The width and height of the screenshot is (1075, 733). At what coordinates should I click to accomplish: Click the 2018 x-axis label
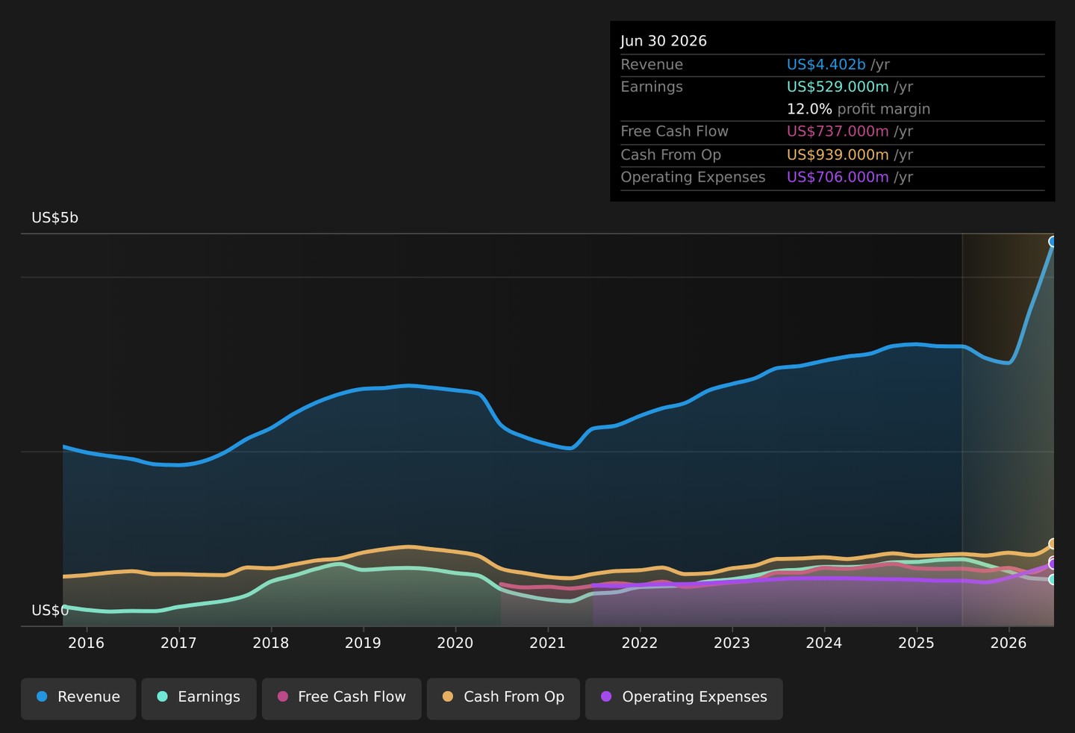tap(271, 643)
